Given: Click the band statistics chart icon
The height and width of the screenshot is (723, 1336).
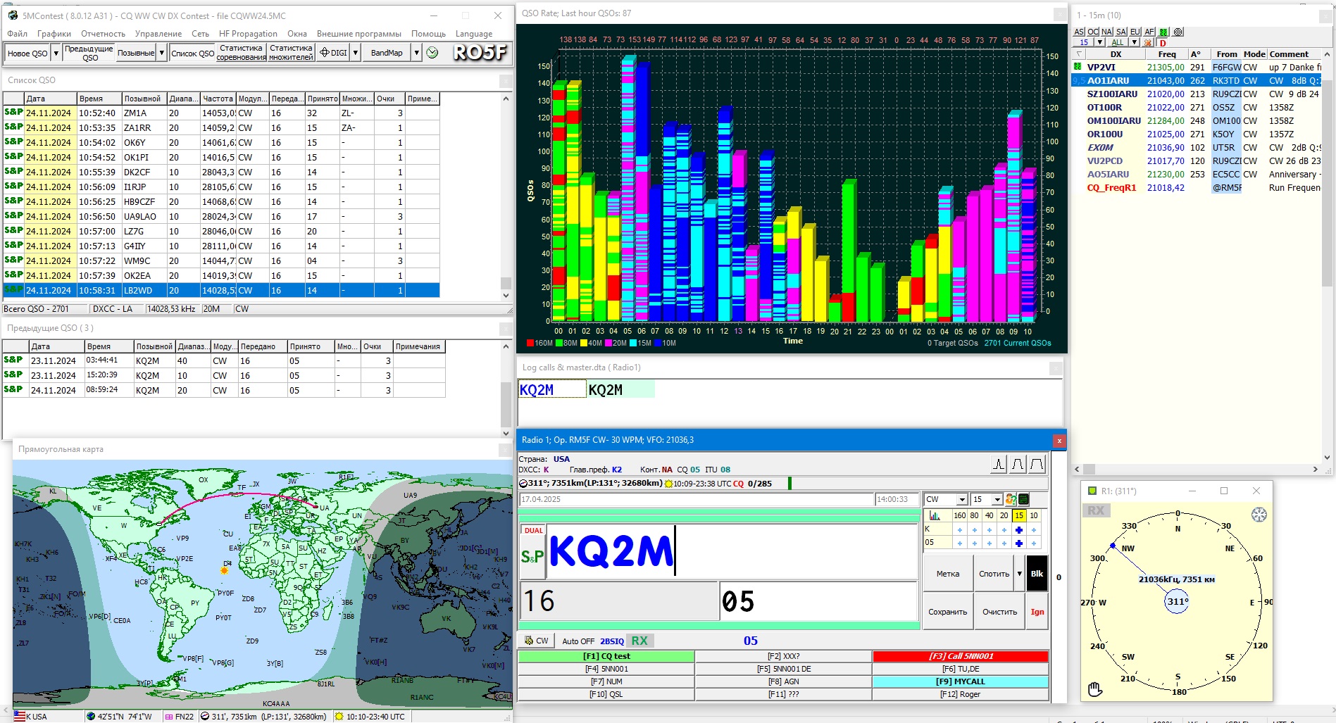Looking at the screenshot, I should coord(935,515).
